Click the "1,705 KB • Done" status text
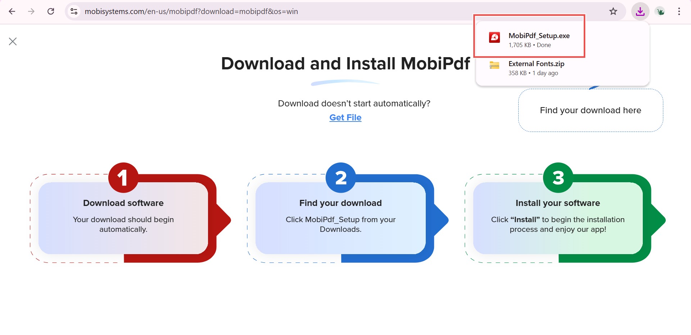The height and width of the screenshot is (335, 691). [530, 45]
